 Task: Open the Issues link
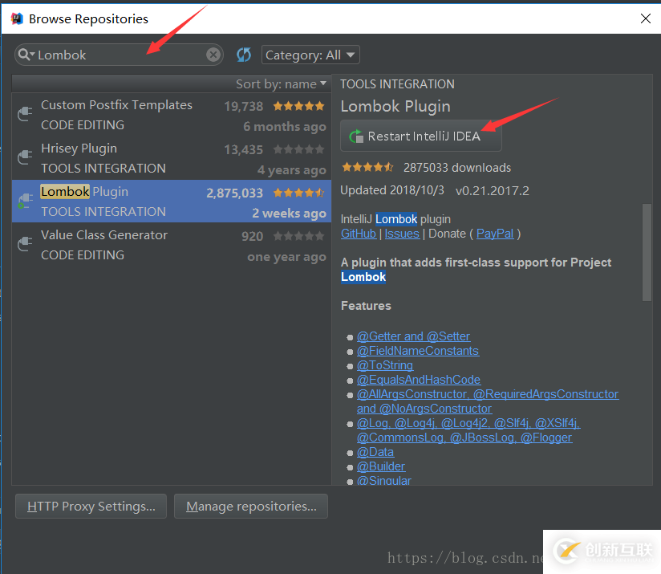click(402, 234)
